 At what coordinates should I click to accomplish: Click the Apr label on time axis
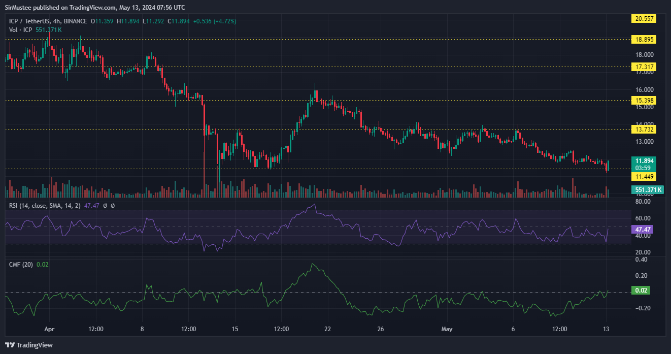pos(49,329)
